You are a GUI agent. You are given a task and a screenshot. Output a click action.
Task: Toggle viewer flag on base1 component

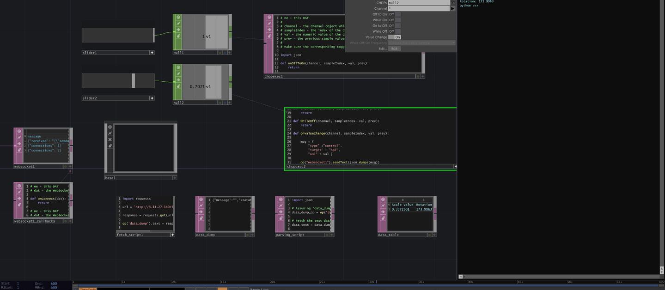coord(110,127)
